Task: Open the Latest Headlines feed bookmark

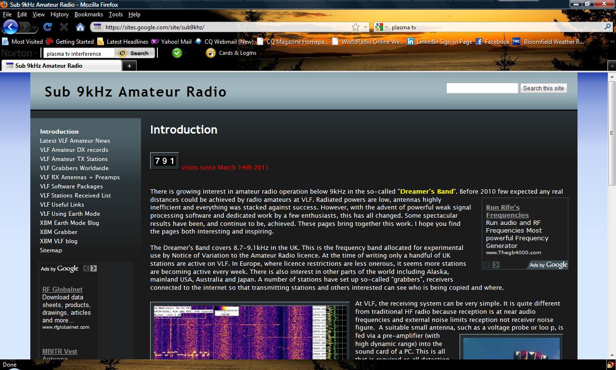Action: [123, 42]
